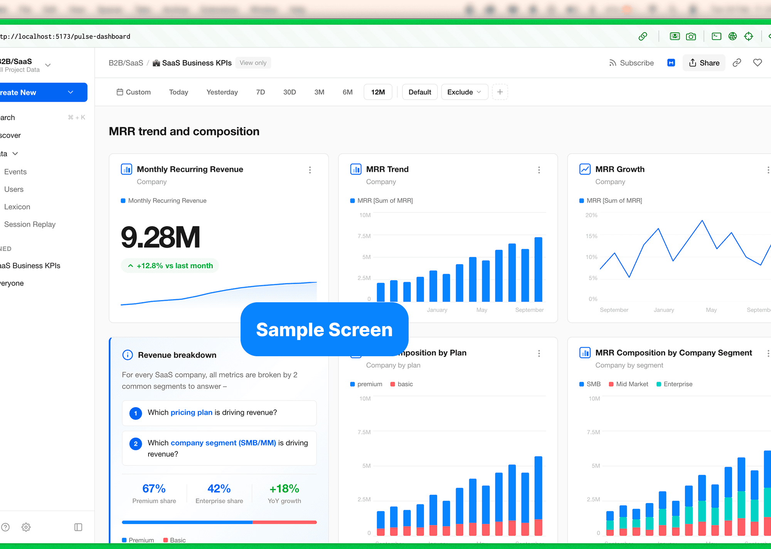
Task: Copy dashboard link via chain icon
Action: (x=737, y=63)
